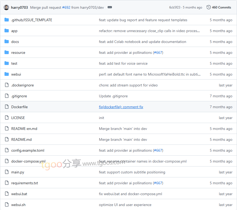Expand the commit message ellipsis button

(x=110, y=7)
